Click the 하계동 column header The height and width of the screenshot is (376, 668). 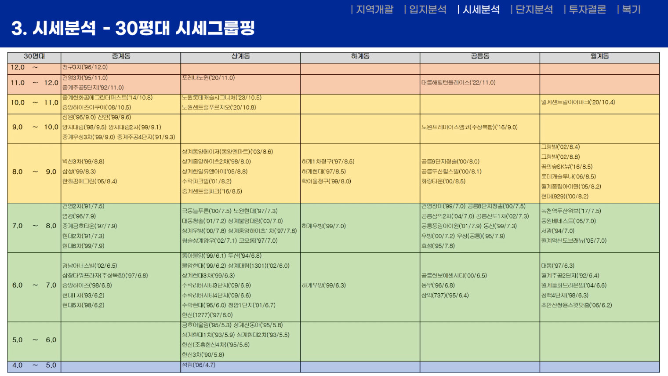point(360,57)
